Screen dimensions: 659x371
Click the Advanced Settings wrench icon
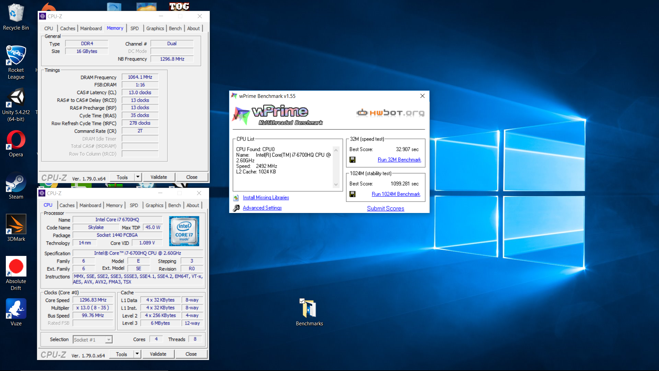236,208
